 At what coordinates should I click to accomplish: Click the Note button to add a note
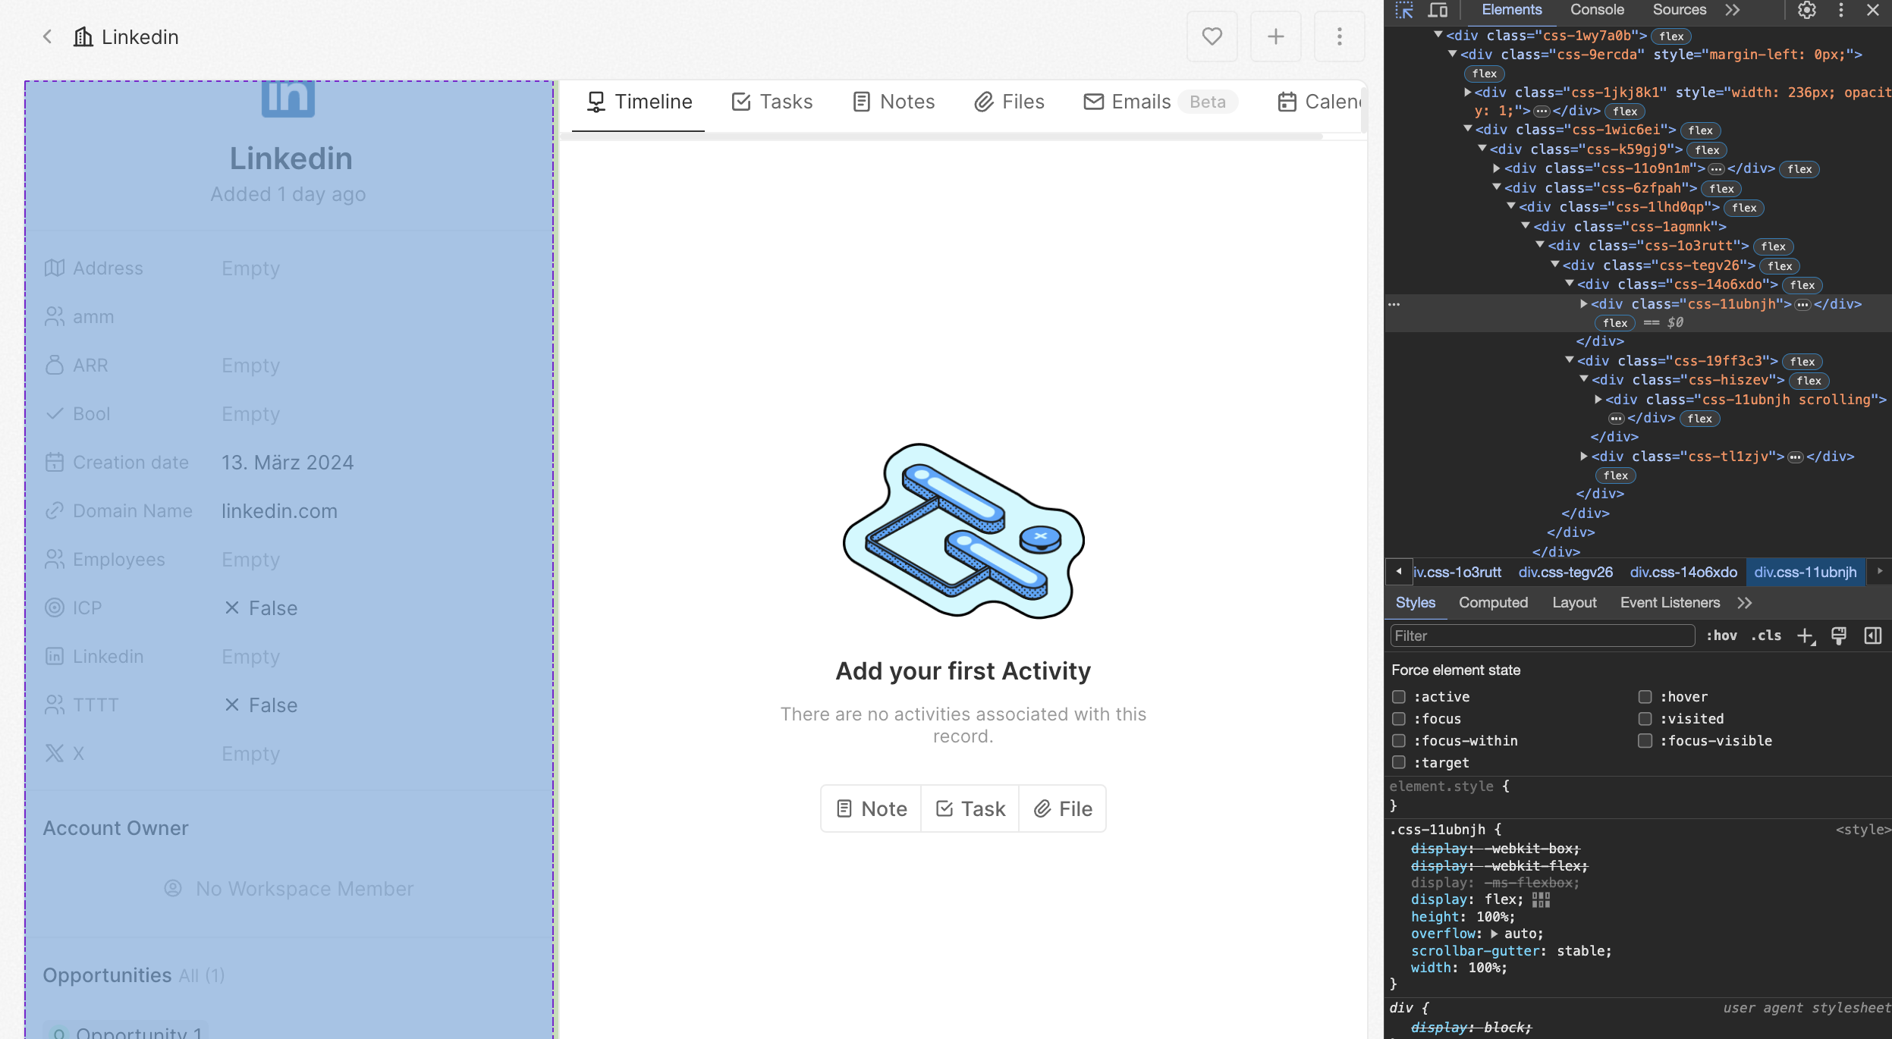pos(869,808)
